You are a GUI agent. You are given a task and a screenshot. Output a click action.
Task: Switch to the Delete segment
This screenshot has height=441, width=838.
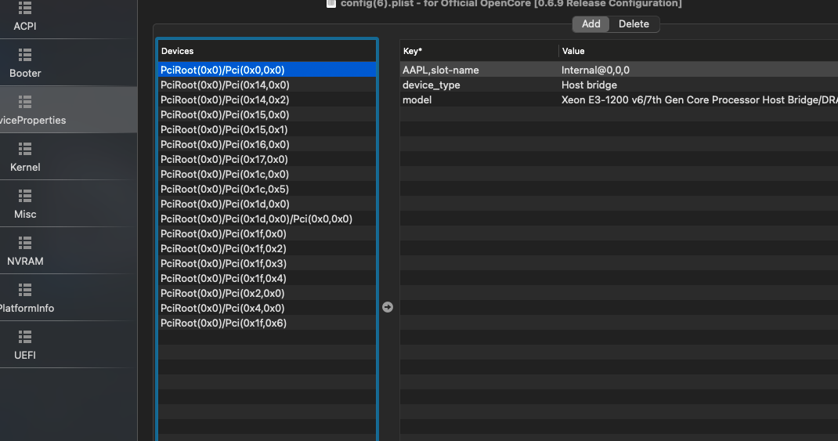(x=634, y=24)
